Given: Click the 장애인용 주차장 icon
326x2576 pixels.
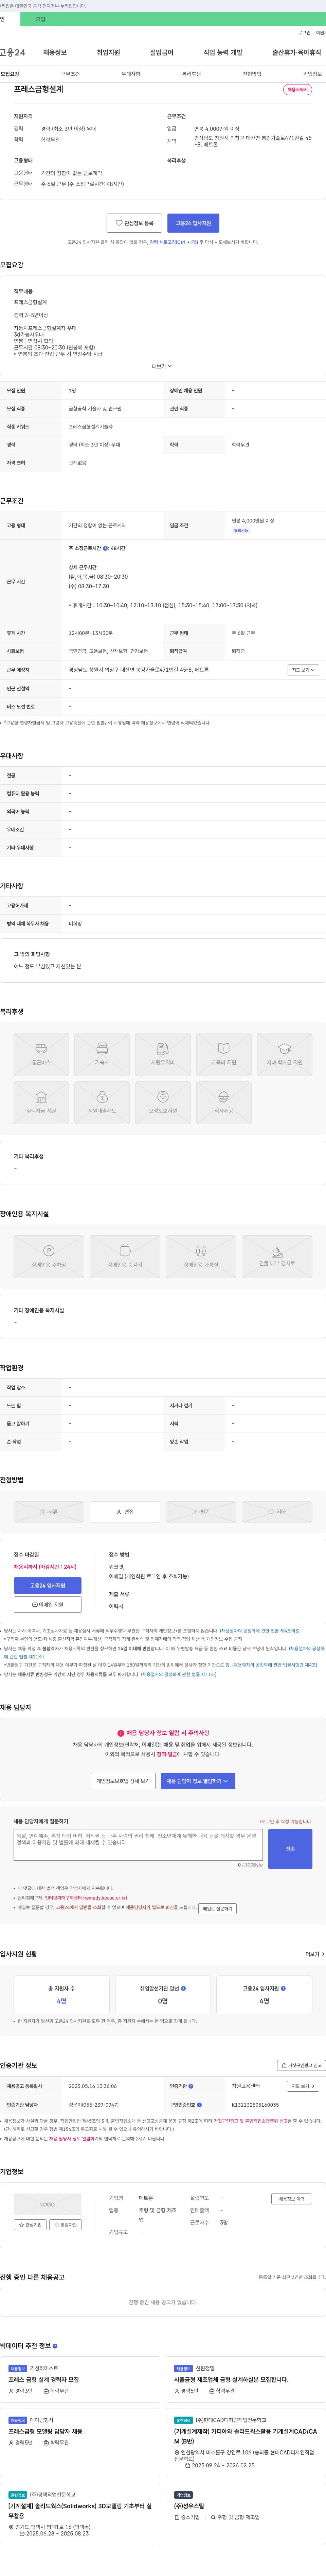Looking at the screenshot, I should tap(49, 1256).
